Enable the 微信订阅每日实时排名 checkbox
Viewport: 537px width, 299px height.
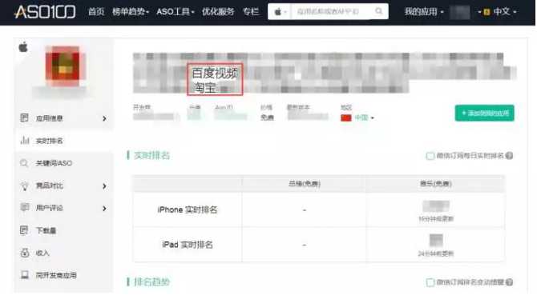pyautogui.click(x=430, y=156)
